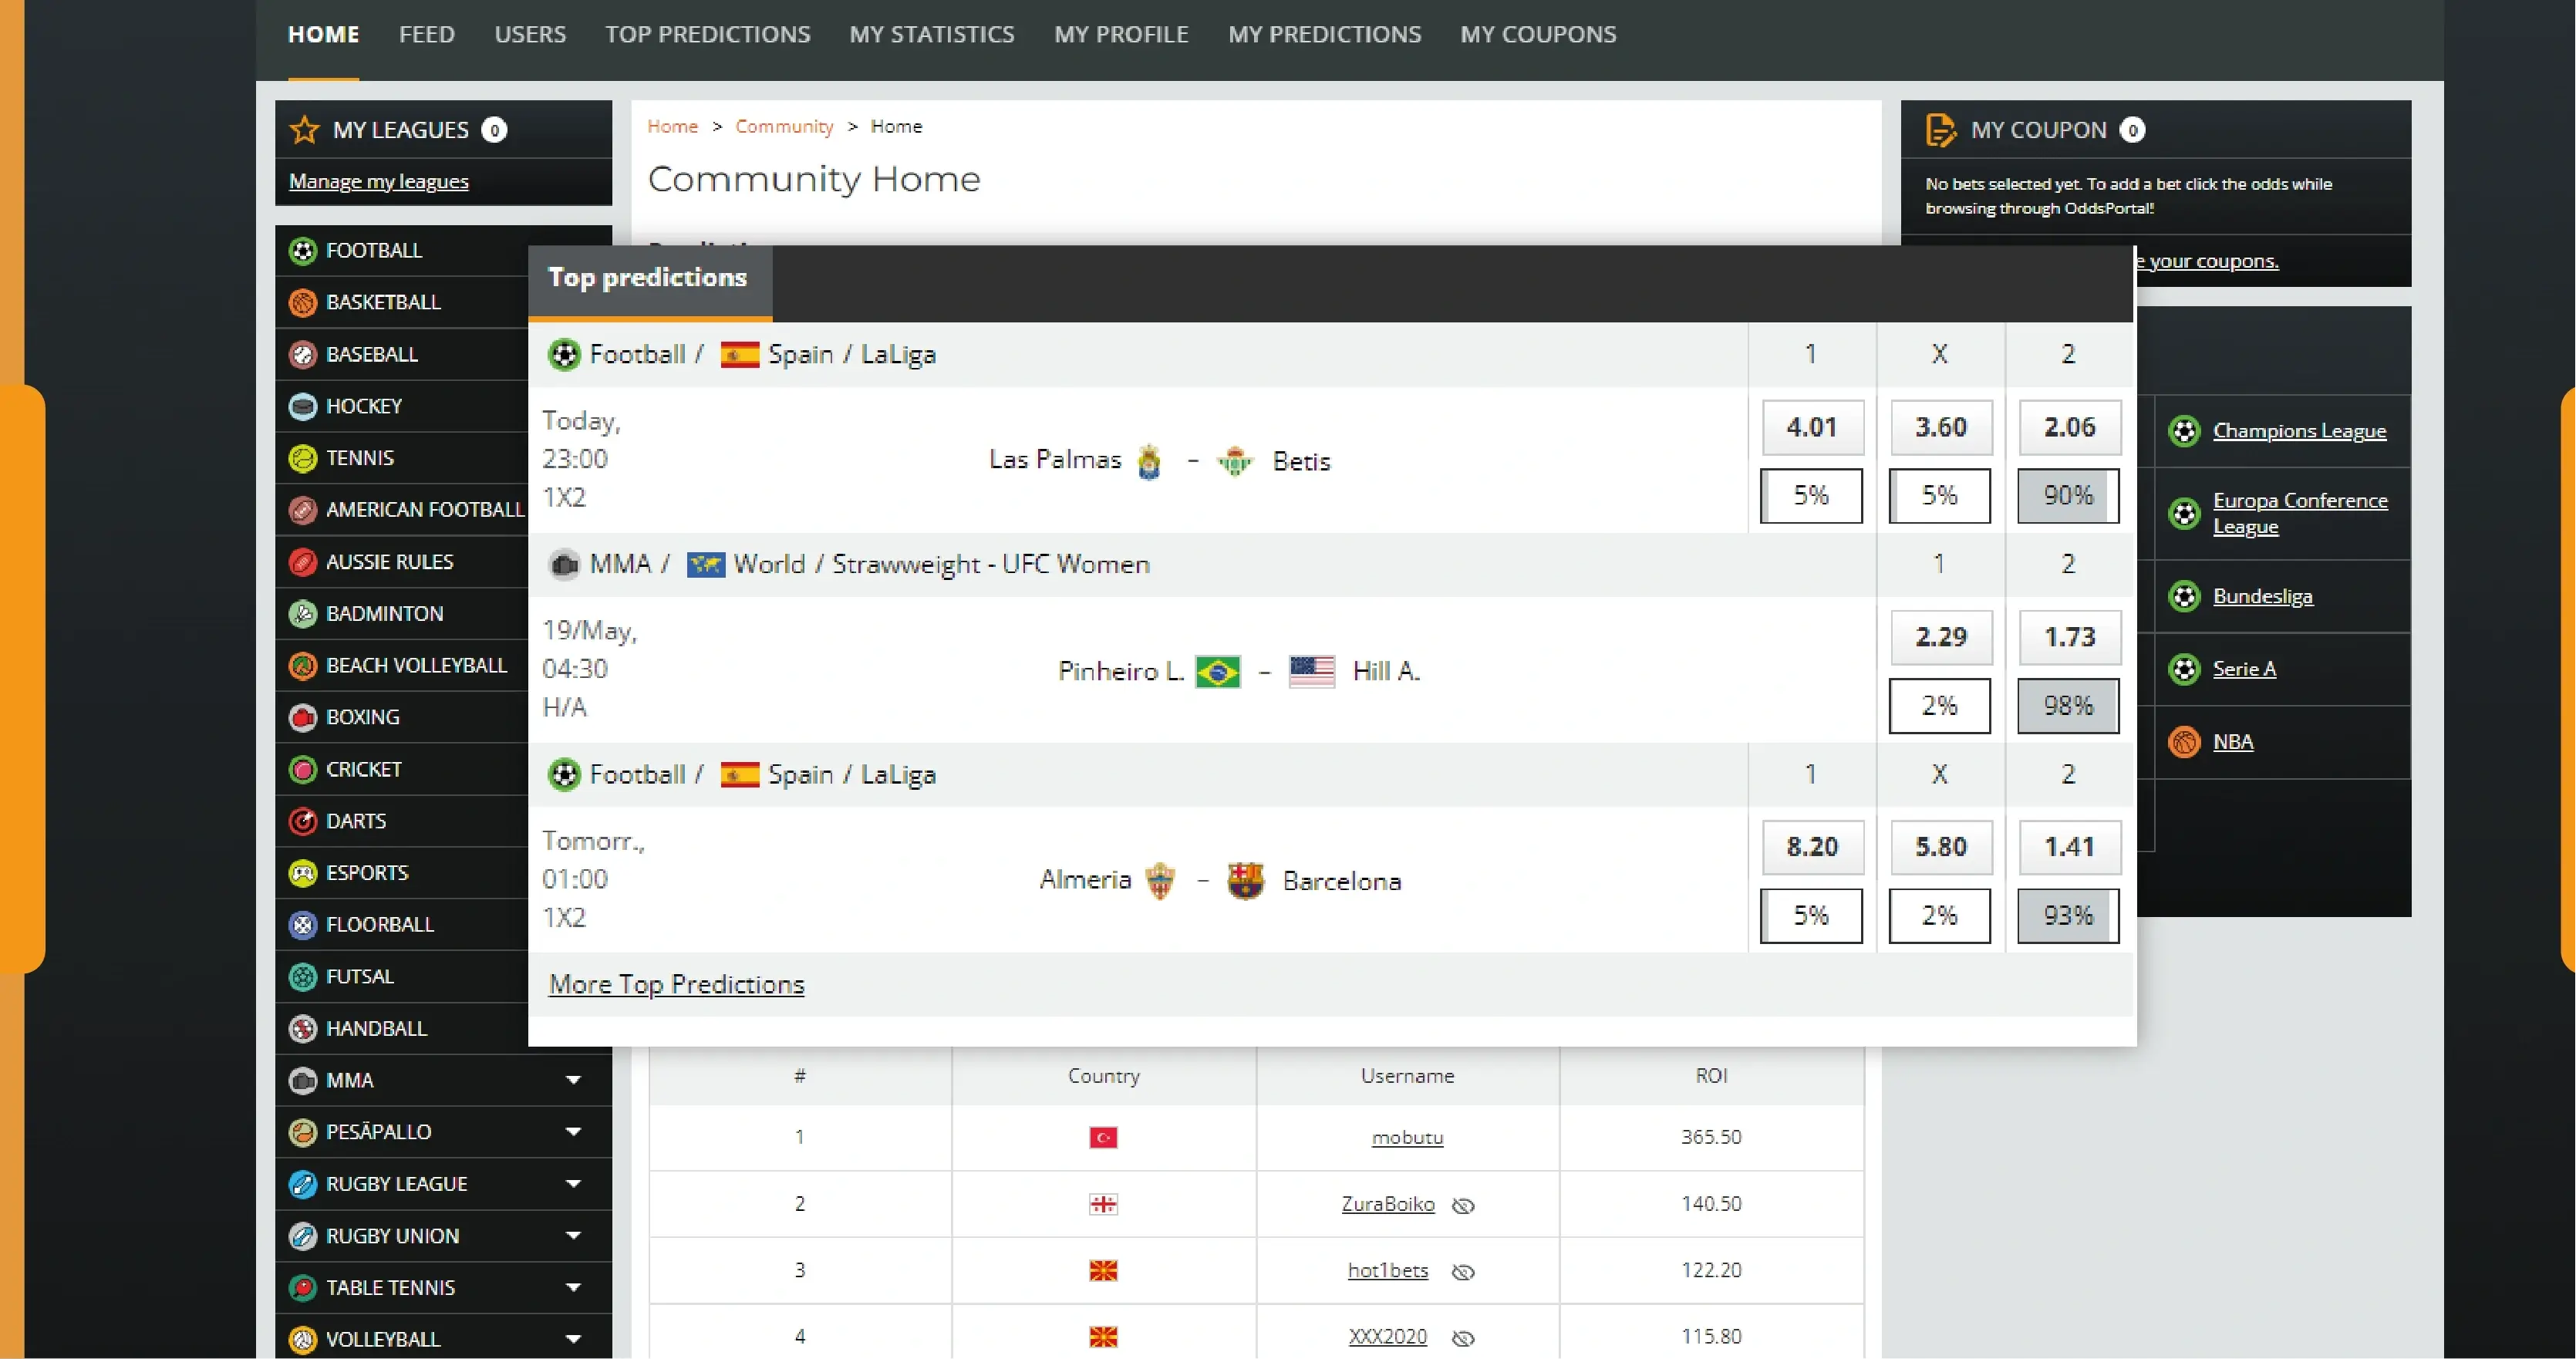Image resolution: width=2576 pixels, height=1359 pixels.
Task: Click the Cricket sport icon
Action: (303, 769)
